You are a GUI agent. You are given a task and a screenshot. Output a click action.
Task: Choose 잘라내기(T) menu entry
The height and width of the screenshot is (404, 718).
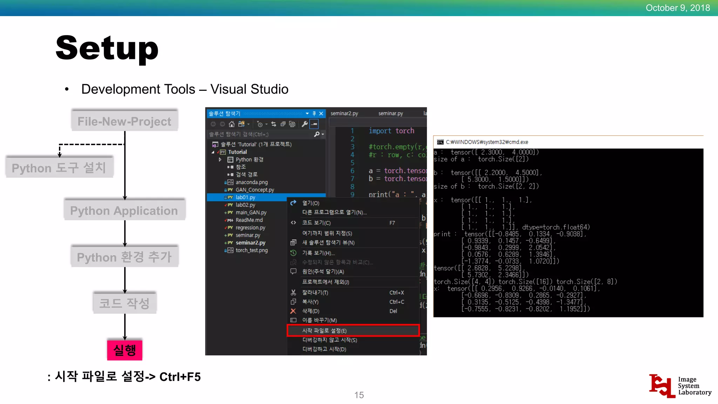coord(353,292)
